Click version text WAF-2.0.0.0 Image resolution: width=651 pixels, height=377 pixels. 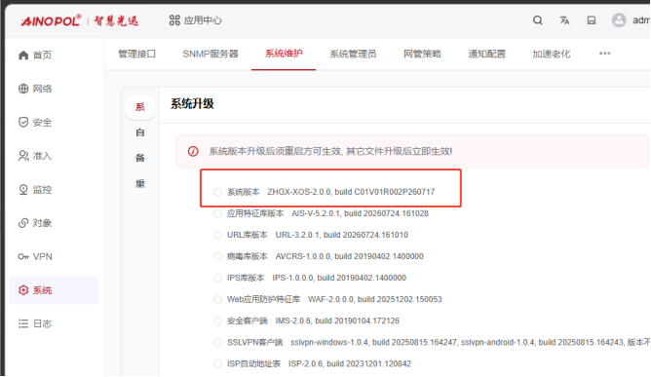pyautogui.click(x=331, y=299)
